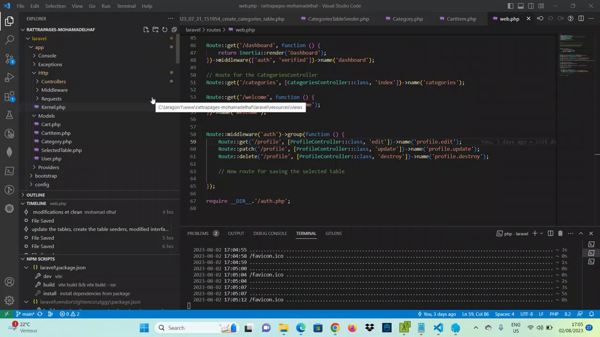Open the Search view in activity bar
The height and width of the screenshot is (337, 600).
point(9,40)
